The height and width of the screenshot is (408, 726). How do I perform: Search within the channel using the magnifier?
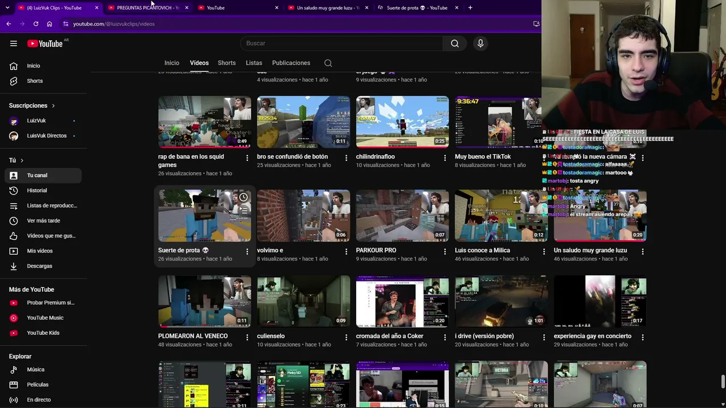click(328, 63)
